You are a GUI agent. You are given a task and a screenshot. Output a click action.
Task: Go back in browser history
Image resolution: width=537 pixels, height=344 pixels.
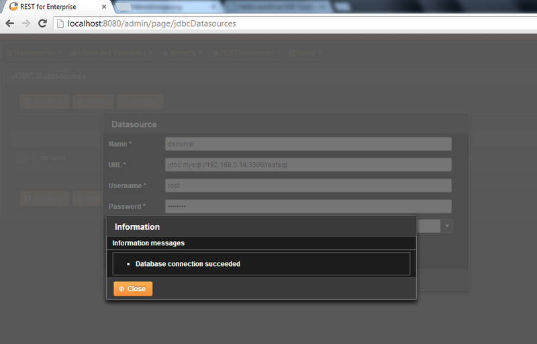click(10, 24)
